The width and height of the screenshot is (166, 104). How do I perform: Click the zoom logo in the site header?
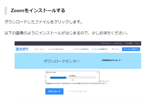coord(22,49)
